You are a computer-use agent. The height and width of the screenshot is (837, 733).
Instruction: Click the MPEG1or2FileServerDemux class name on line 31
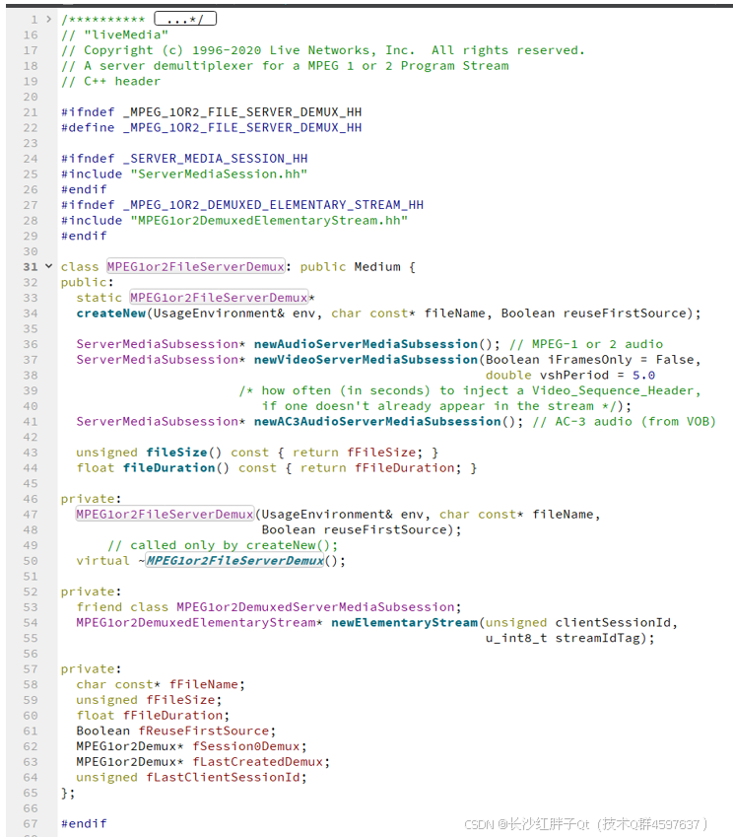(196, 266)
